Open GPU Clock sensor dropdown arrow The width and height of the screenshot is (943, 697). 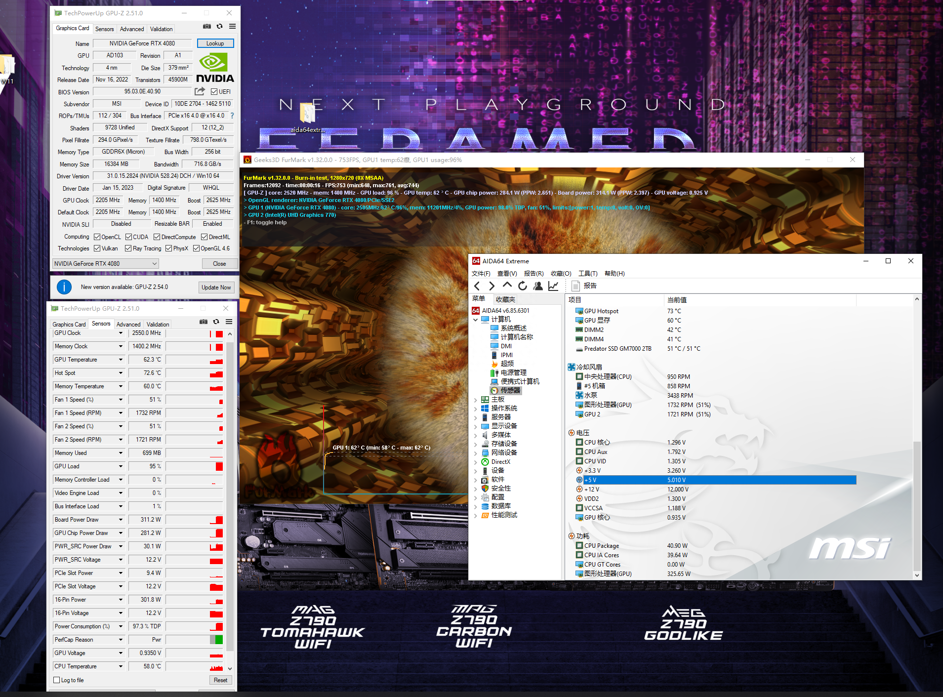[x=121, y=333]
